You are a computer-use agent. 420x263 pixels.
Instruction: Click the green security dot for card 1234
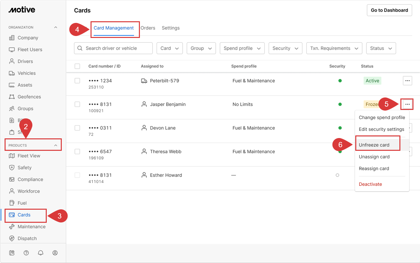coord(340,81)
